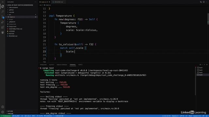Expand the OUTLINE section
The width and height of the screenshot is (209, 117).
[10, 111]
